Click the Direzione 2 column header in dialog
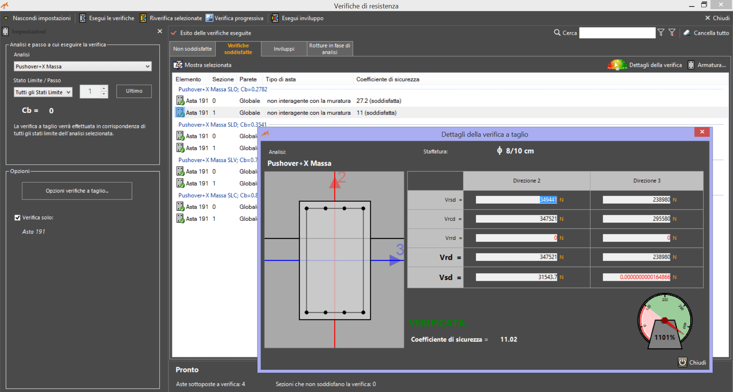Viewport: 733px width, 392px height. [526, 181]
